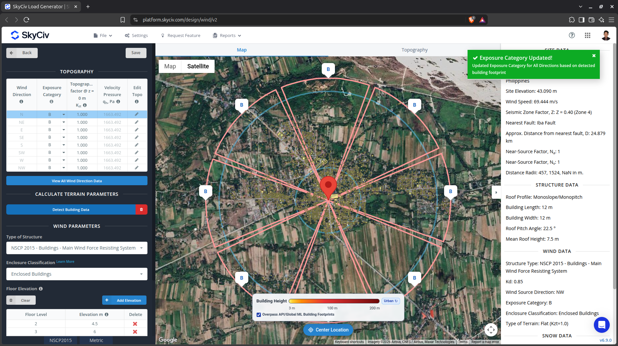This screenshot has height=346, width=618.
Task: Delete floor level 2 row
Action: (x=135, y=324)
